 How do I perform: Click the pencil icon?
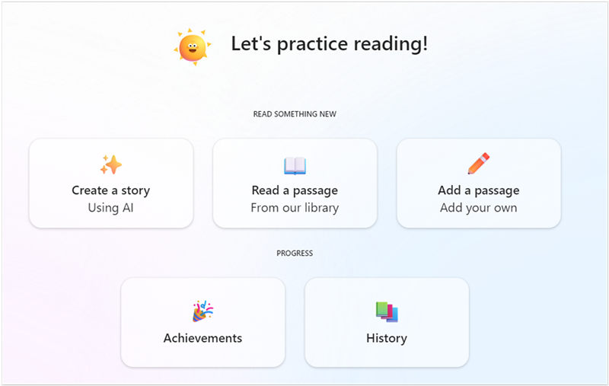[x=479, y=164]
